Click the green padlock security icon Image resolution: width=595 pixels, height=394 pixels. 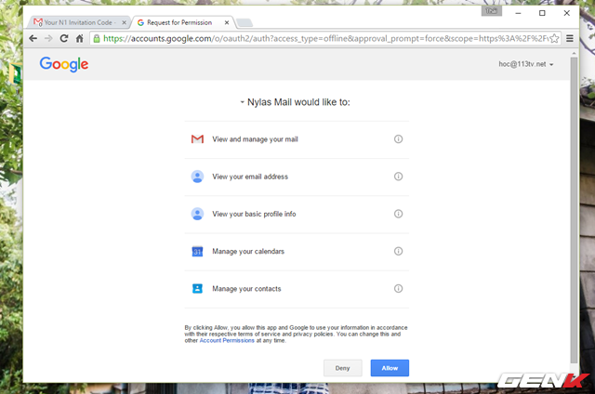(x=97, y=38)
